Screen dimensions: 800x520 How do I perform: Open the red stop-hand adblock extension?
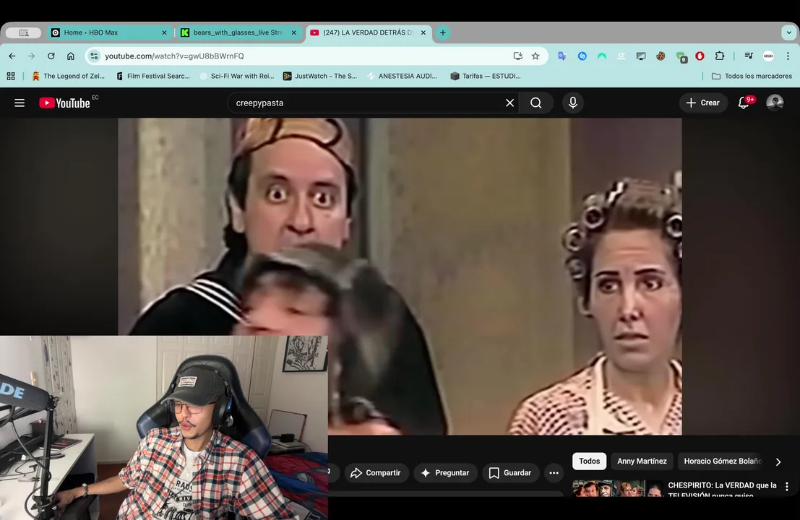[x=700, y=56]
